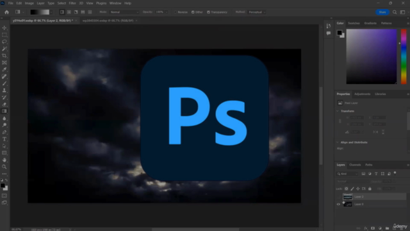This screenshot has width=410, height=231.
Task: Select the Pen tool
Action: point(4,132)
